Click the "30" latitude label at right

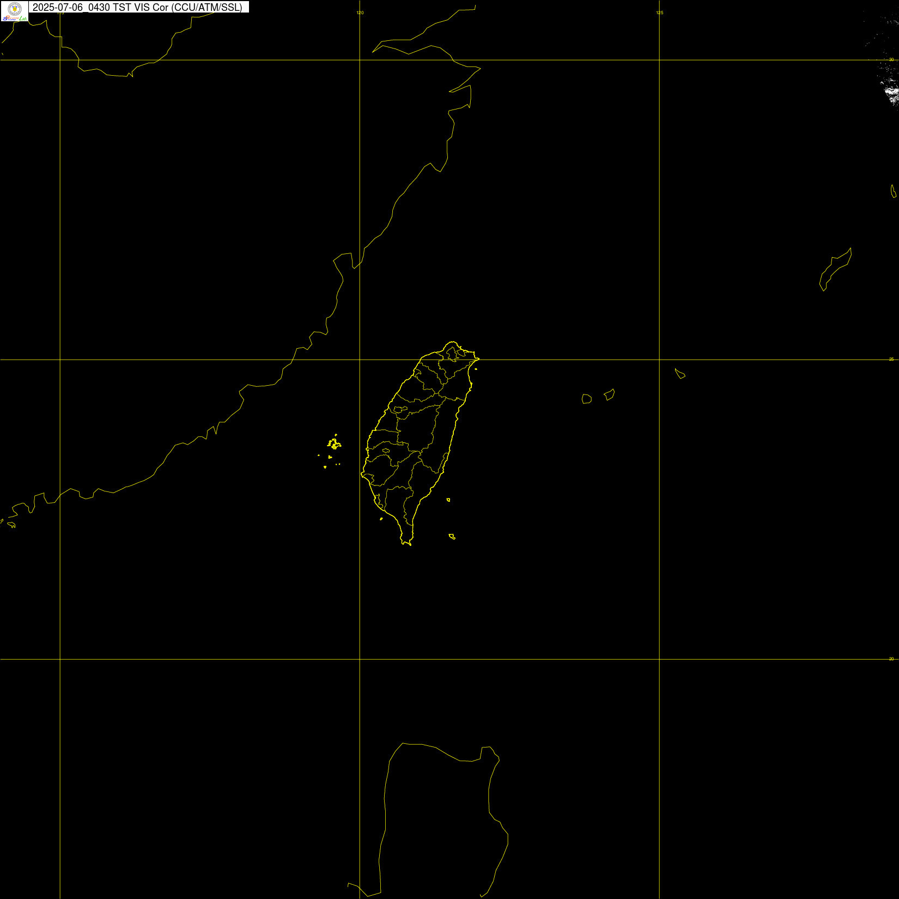click(x=891, y=59)
